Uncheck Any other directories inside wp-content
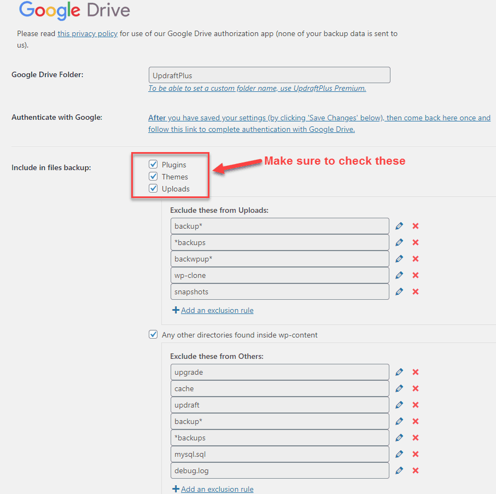Screen dimensions: 496x494 [153, 334]
